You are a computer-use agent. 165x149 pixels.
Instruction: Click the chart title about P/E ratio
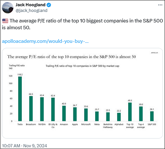click(72, 57)
